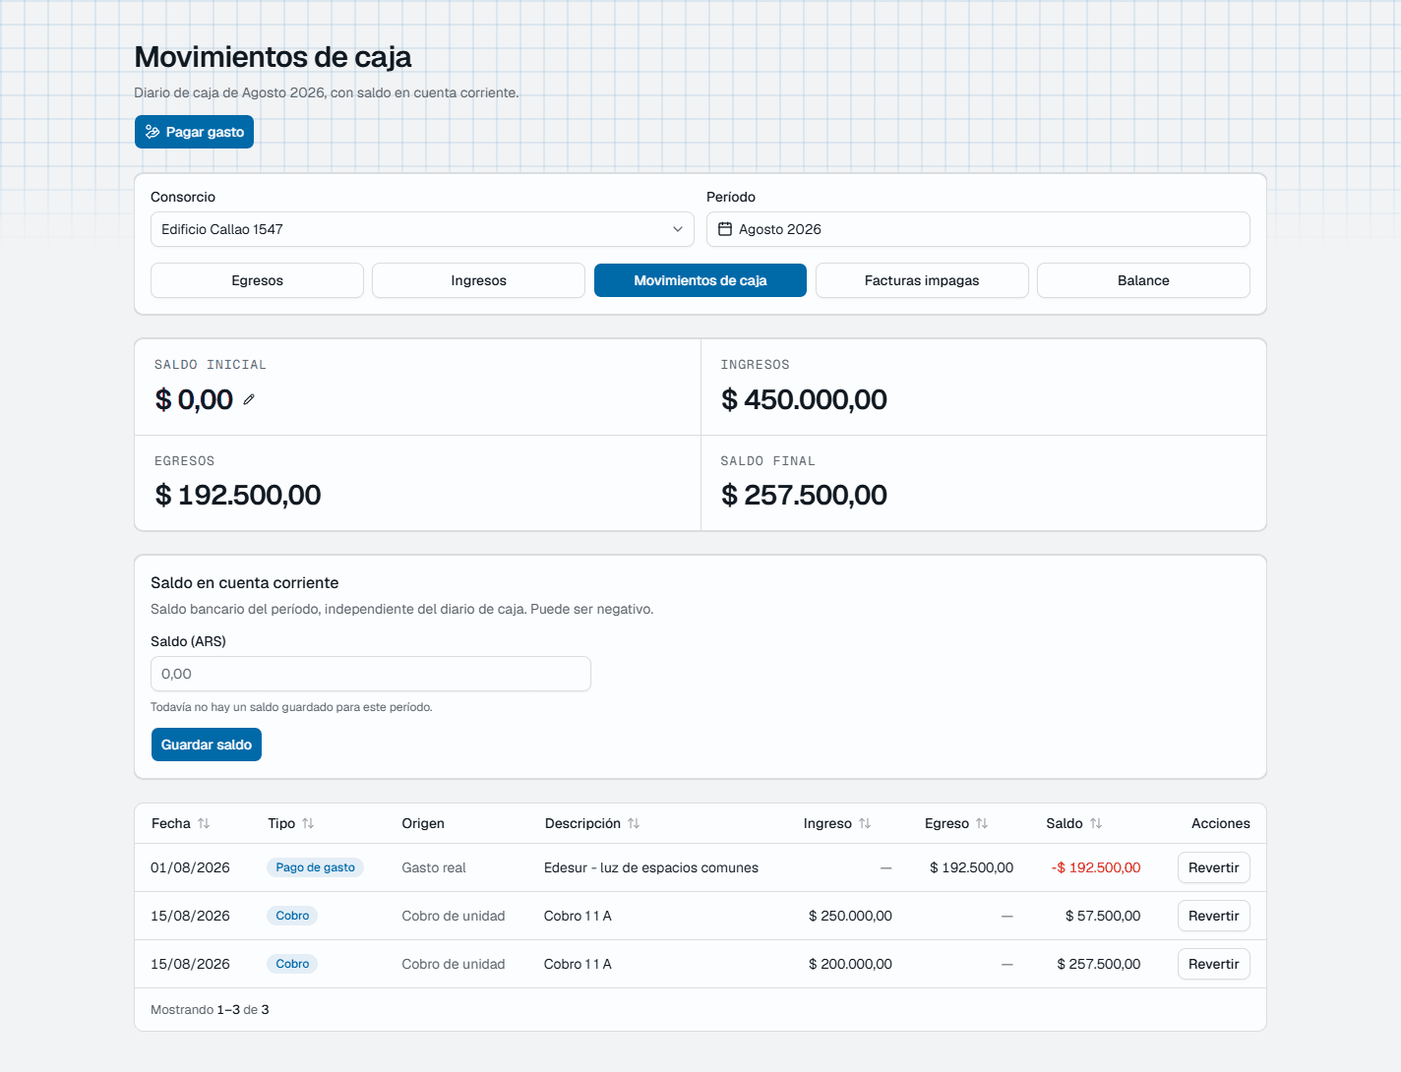Click the red saldo -$ 192.500,00
This screenshot has width=1401, height=1072.
pyautogui.click(x=1096, y=867)
